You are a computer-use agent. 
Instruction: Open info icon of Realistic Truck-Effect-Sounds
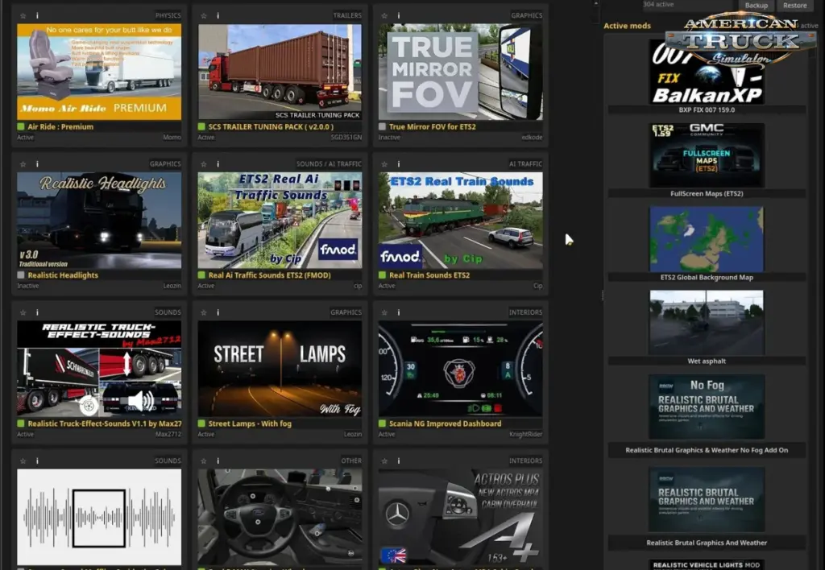coord(37,312)
